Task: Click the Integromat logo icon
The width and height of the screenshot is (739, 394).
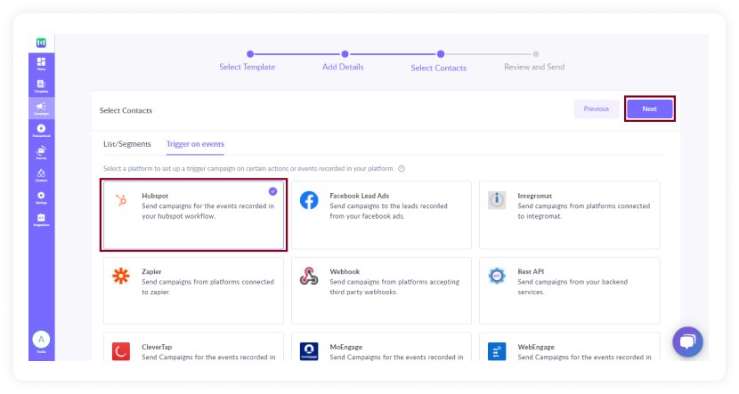Action: coord(497,200)
